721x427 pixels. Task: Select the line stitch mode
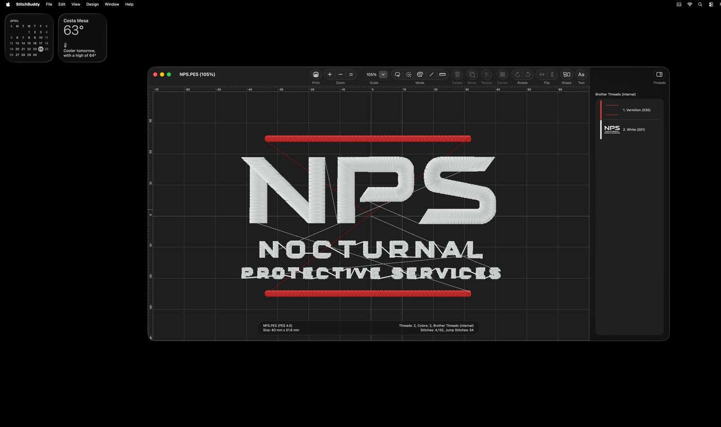point(432,75)
